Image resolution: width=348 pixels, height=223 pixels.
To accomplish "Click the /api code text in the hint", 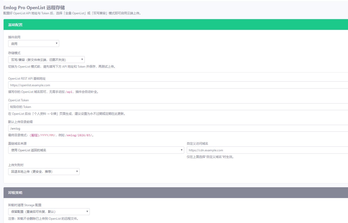I will 69,92.
